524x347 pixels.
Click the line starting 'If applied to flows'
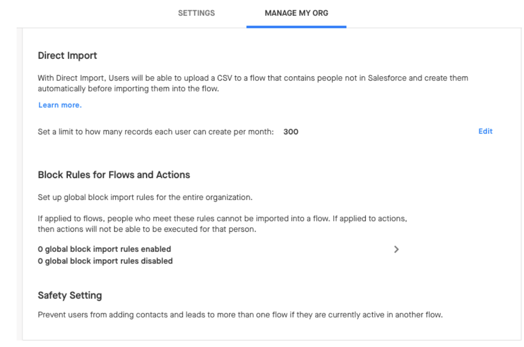pyautogui.click(x=222, y=219)
